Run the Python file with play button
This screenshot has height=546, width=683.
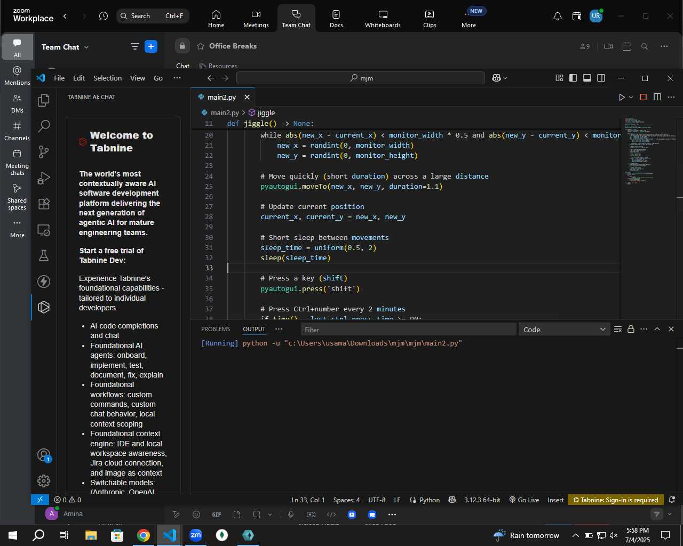621,97
